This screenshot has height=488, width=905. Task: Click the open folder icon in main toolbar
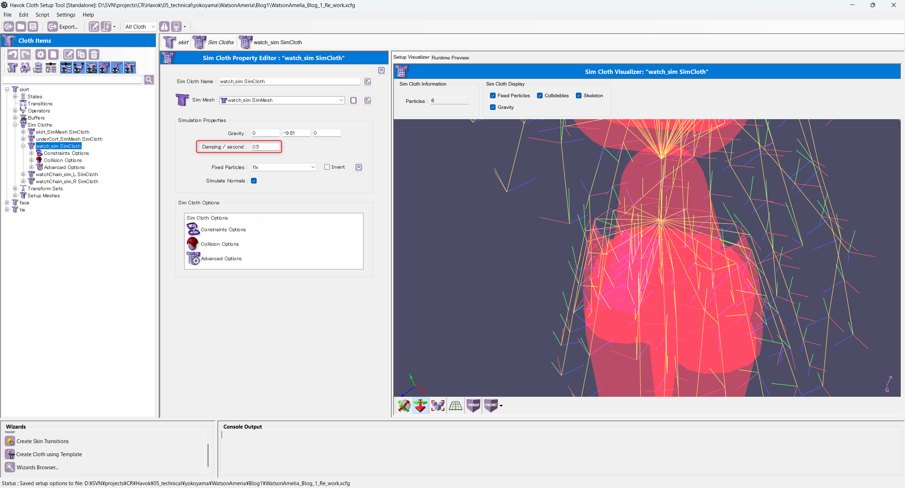(21, 27)
